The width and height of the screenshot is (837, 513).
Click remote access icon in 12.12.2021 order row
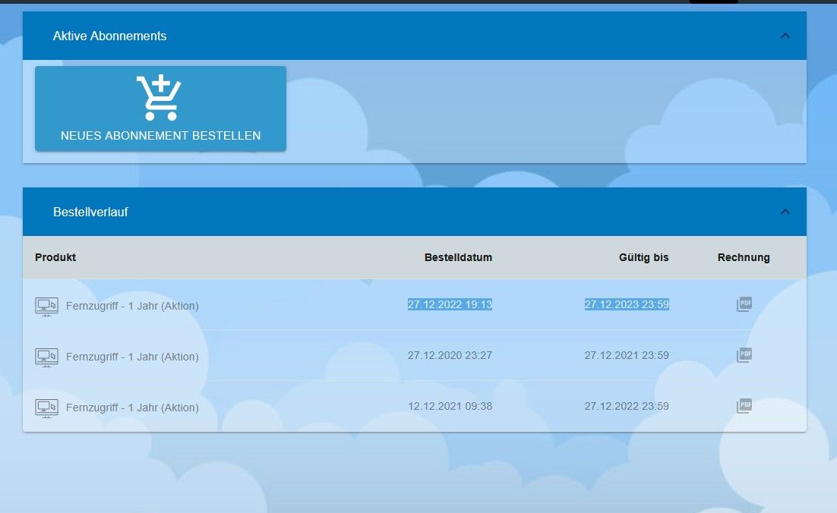[x=46, y=408]
